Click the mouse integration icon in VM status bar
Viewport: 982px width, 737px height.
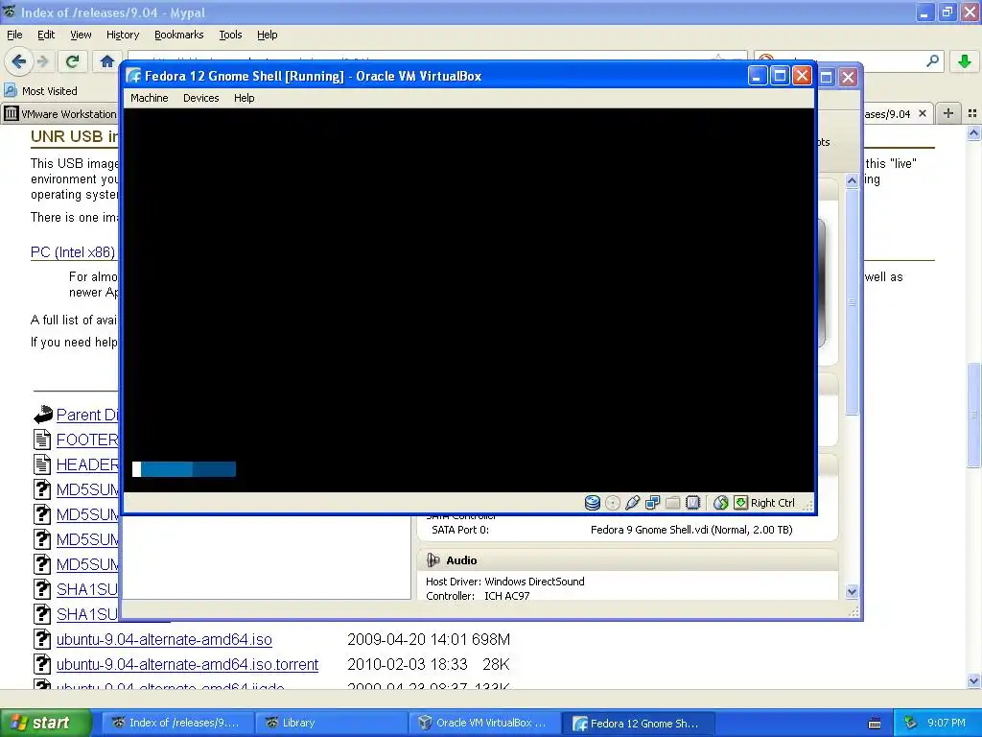[x=721, y=503]
